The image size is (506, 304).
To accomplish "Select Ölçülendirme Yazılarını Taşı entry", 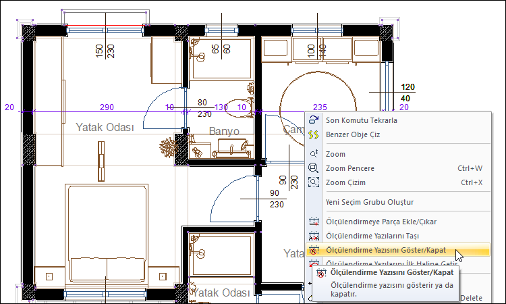I will 398,236.
